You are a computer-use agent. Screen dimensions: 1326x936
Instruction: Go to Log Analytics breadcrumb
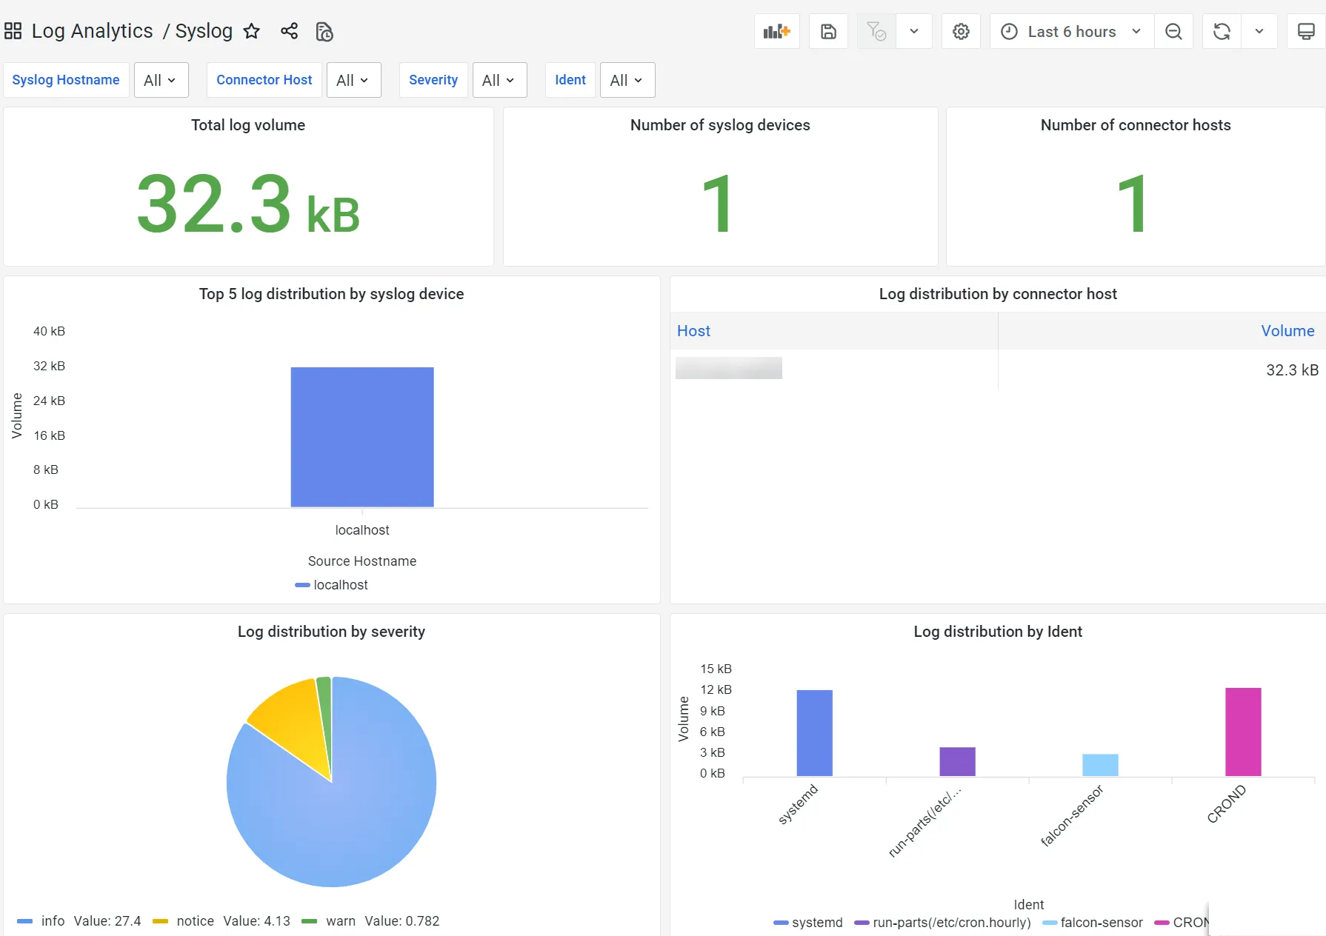pos(92,31)
